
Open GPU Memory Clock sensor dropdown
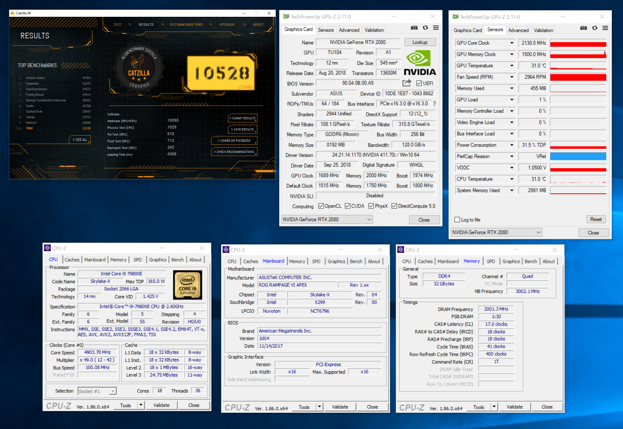[x=512, y=54]
